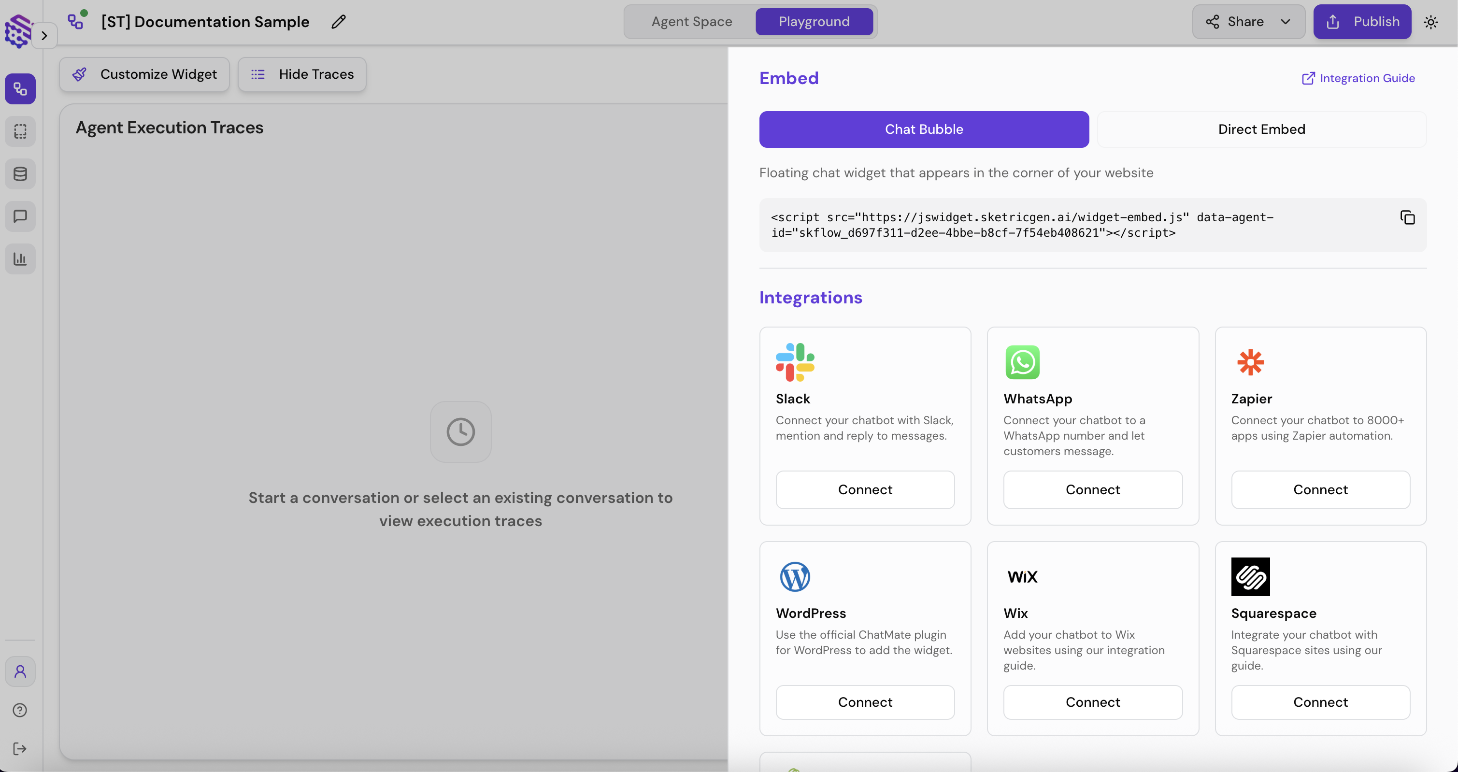Switch to Agent Space mode
Screen dimensions: 1458x772
pos(691,22)
